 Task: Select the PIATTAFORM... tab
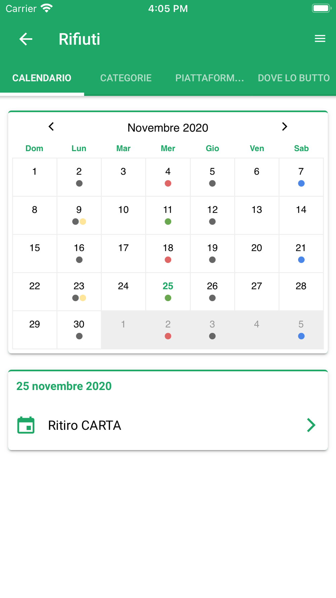(x=210, y=78)
